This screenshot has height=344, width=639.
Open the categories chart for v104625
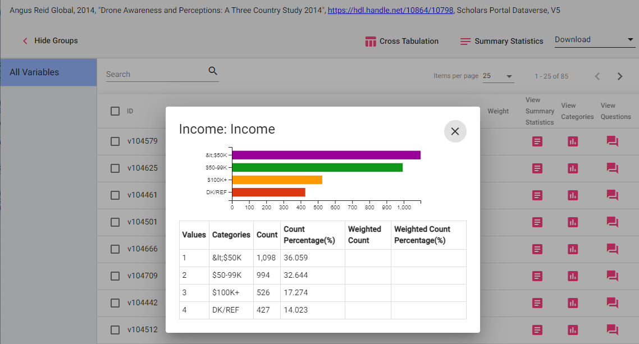pos(572,168)
